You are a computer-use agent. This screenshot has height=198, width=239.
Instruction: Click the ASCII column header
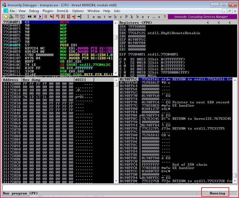[84, 80]
